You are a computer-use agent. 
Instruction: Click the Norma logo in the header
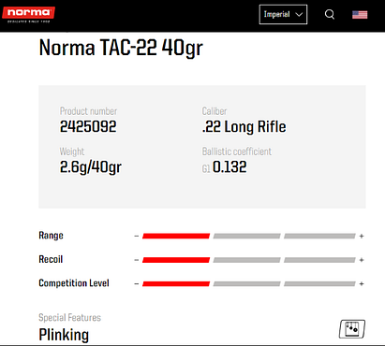[28, 15]
